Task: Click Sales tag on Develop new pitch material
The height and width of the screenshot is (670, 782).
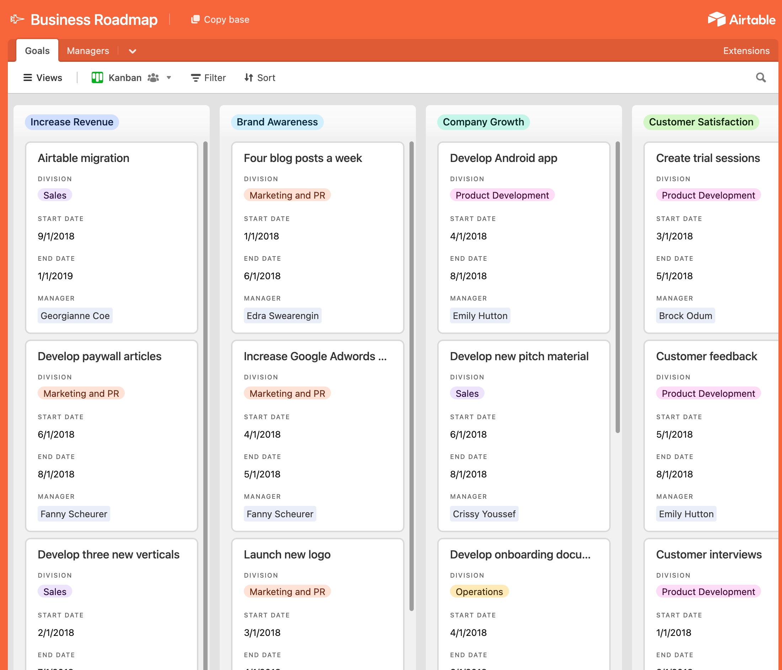Action: (467, 393)
